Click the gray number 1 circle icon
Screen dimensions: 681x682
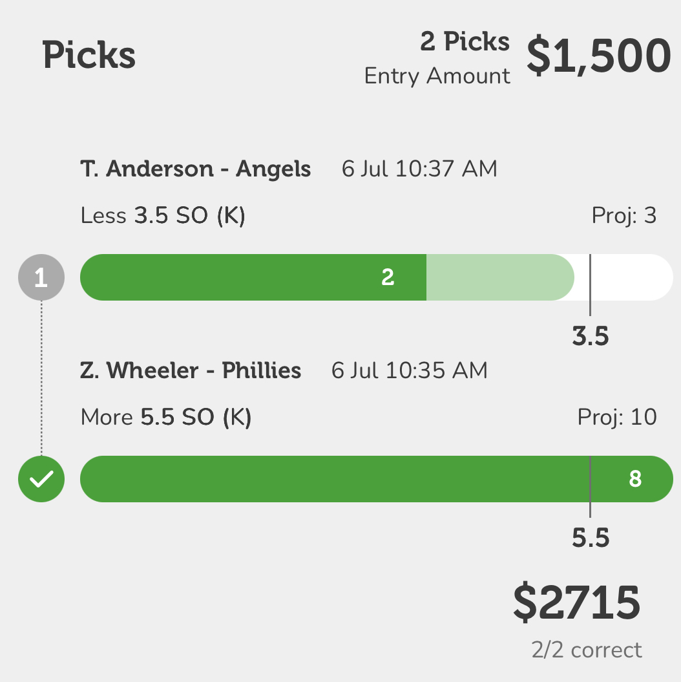coord(41,277)
